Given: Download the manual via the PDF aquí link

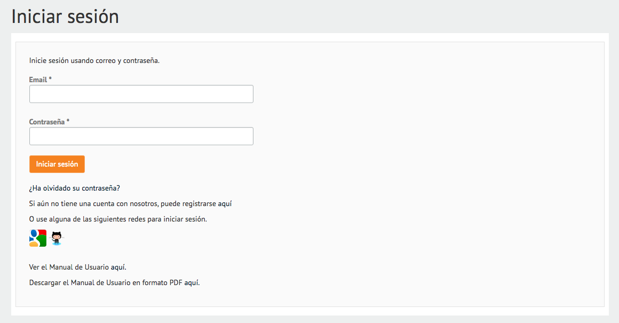Looking at the screenshot, I should click(x=192, y=283).
